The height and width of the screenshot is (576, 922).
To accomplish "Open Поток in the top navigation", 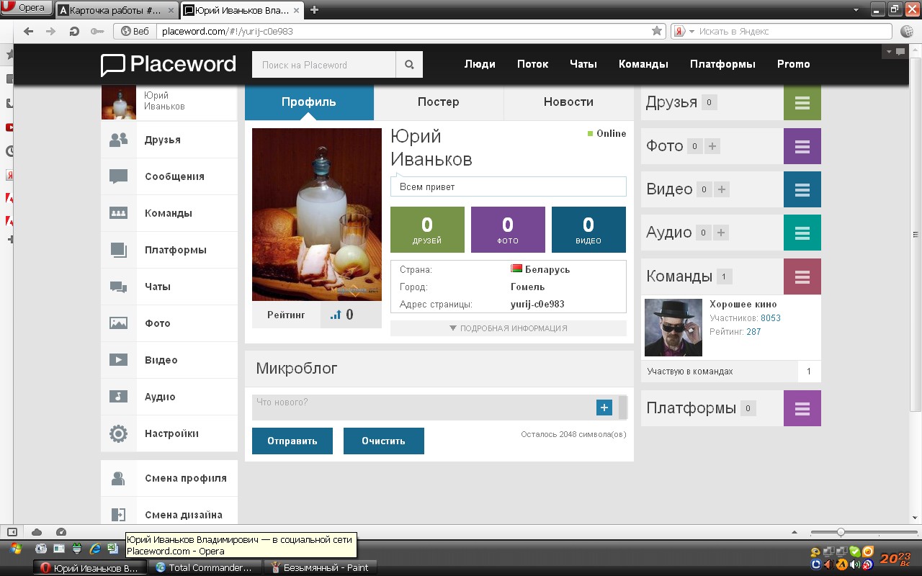I will (533, 64).
